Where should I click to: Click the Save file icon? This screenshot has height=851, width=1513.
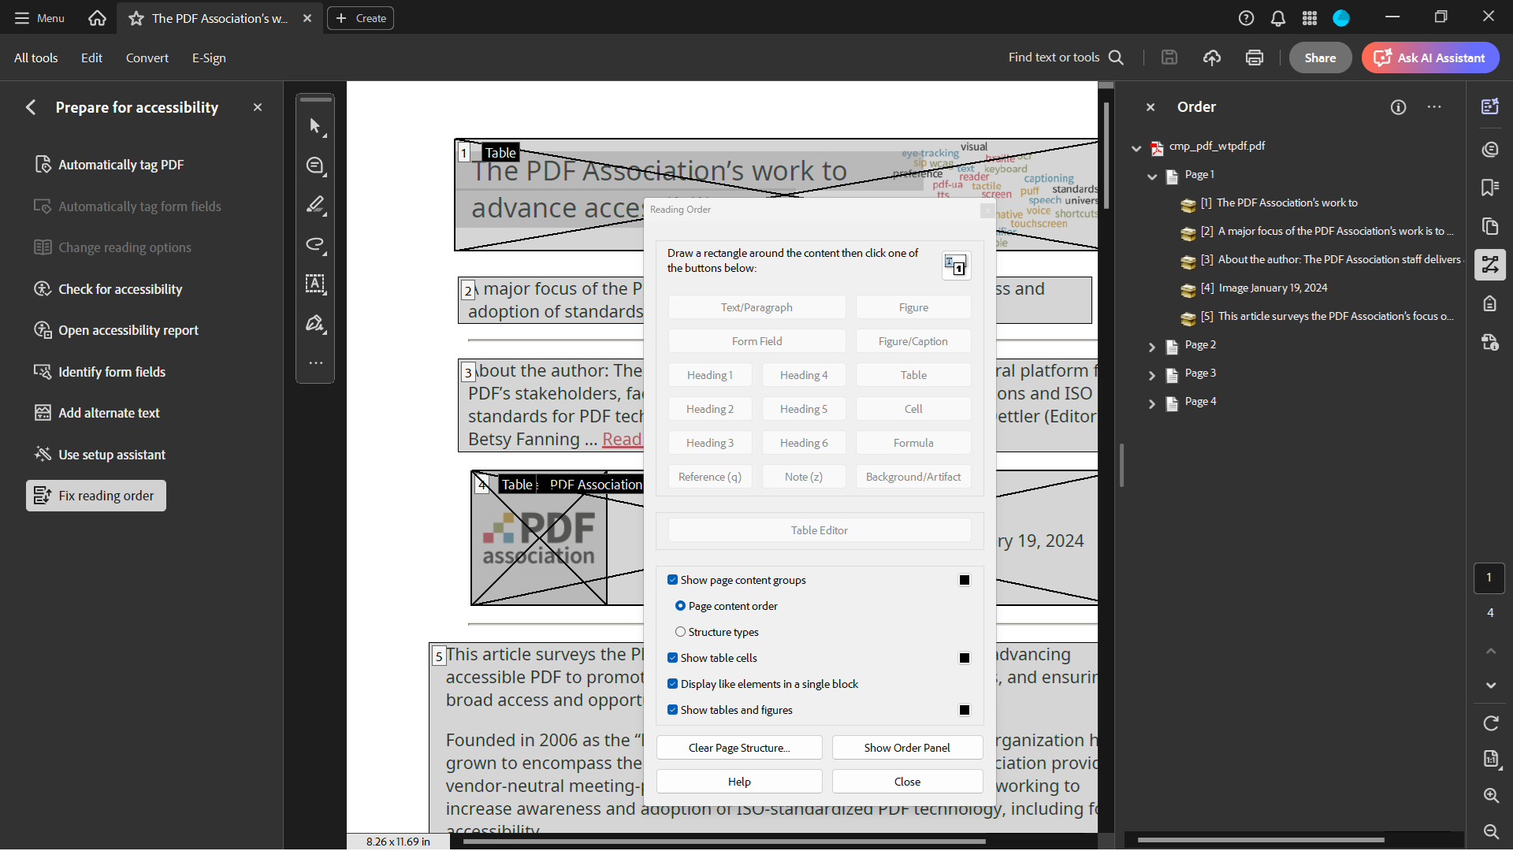1169,57
